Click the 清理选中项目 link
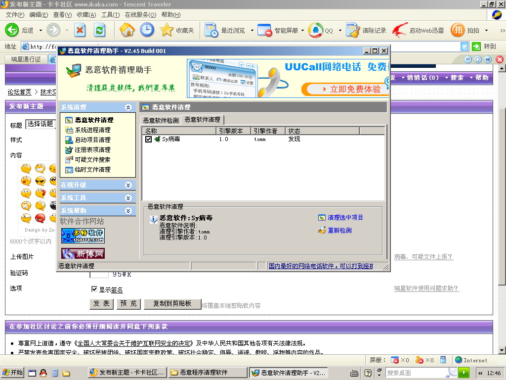The height and width of the screenshot is (380, 506). pos(345,218)
